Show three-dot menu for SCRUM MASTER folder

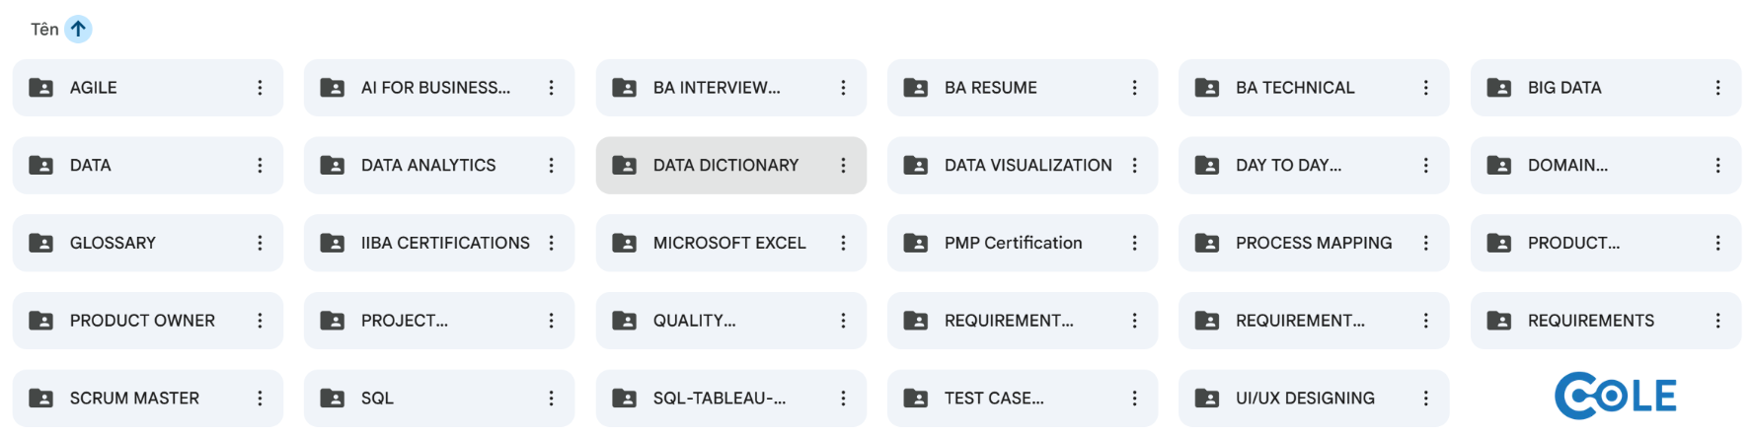(260, 399)
